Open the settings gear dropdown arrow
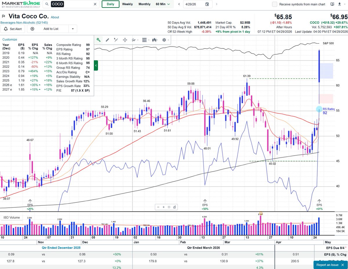The image size is (348, 269). (168, 40)
